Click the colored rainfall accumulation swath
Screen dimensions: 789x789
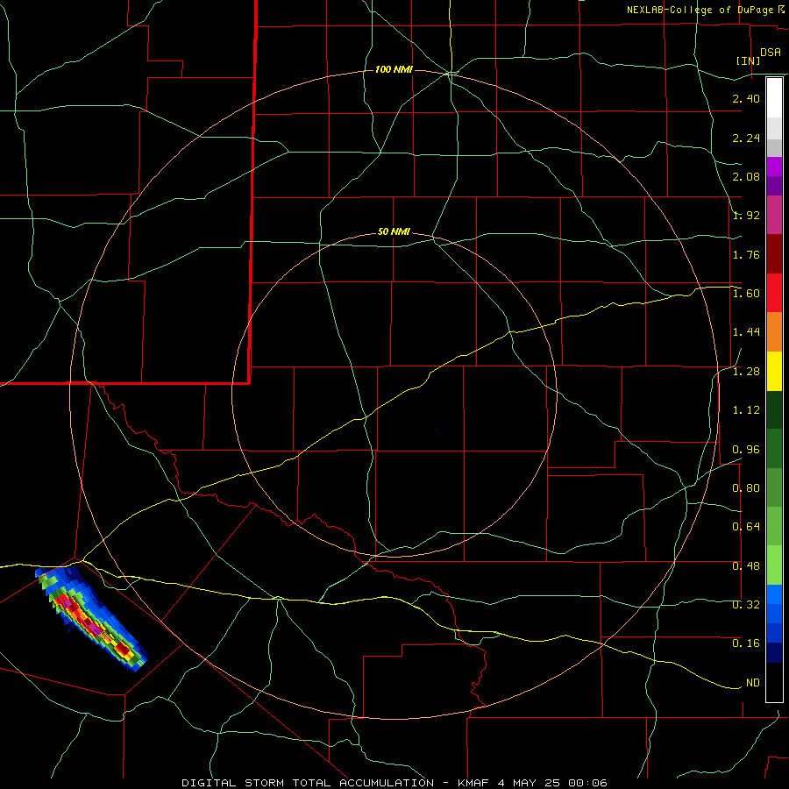point(91,618)
